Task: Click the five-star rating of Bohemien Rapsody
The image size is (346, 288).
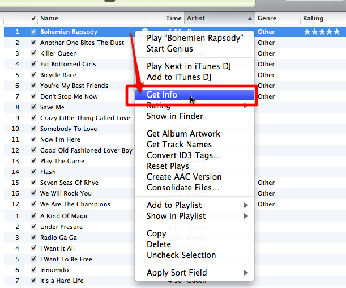Action: coord(322,32)
